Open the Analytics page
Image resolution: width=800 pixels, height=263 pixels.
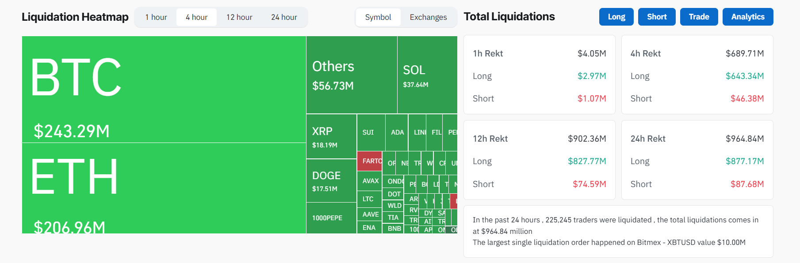747,16
